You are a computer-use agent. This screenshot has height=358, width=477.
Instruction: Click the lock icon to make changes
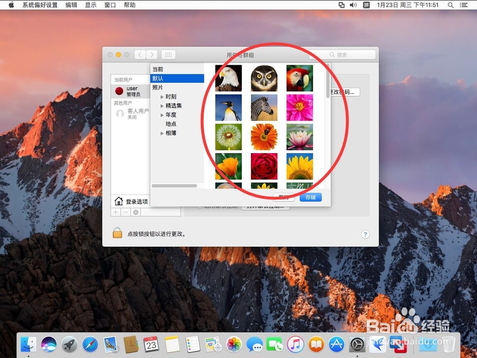click(117, 233)
